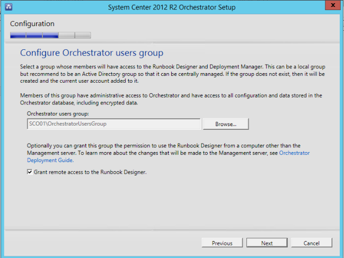This screenshot has height=258, width=344.
Task: Click the 'Configure Orchestrator users group' heading
Action: click(x=91, y=53)
